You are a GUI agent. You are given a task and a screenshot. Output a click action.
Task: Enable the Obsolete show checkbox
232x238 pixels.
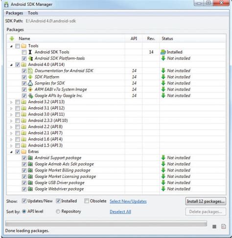[87, 201]
